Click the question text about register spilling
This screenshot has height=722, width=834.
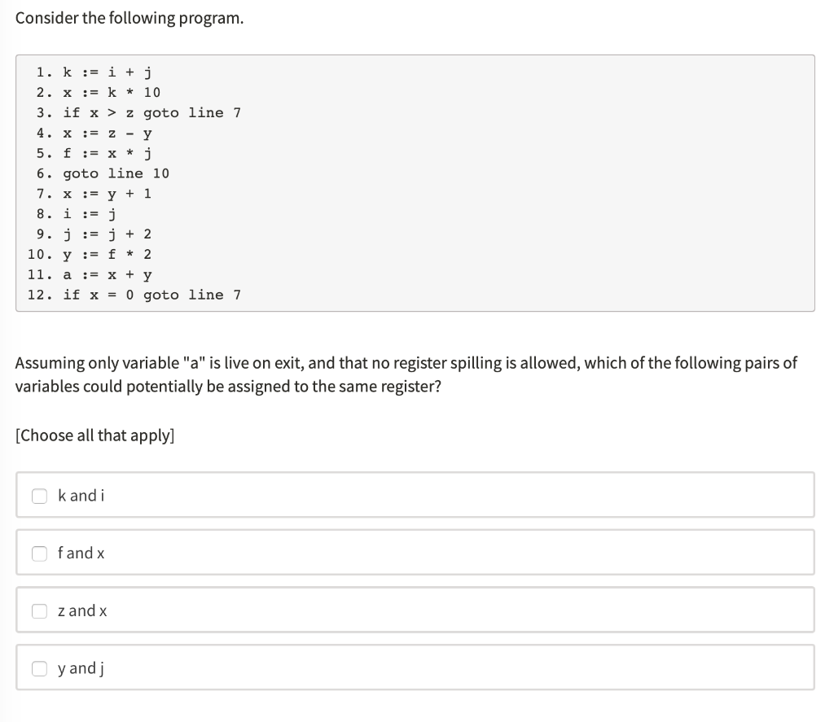point(406,374)
